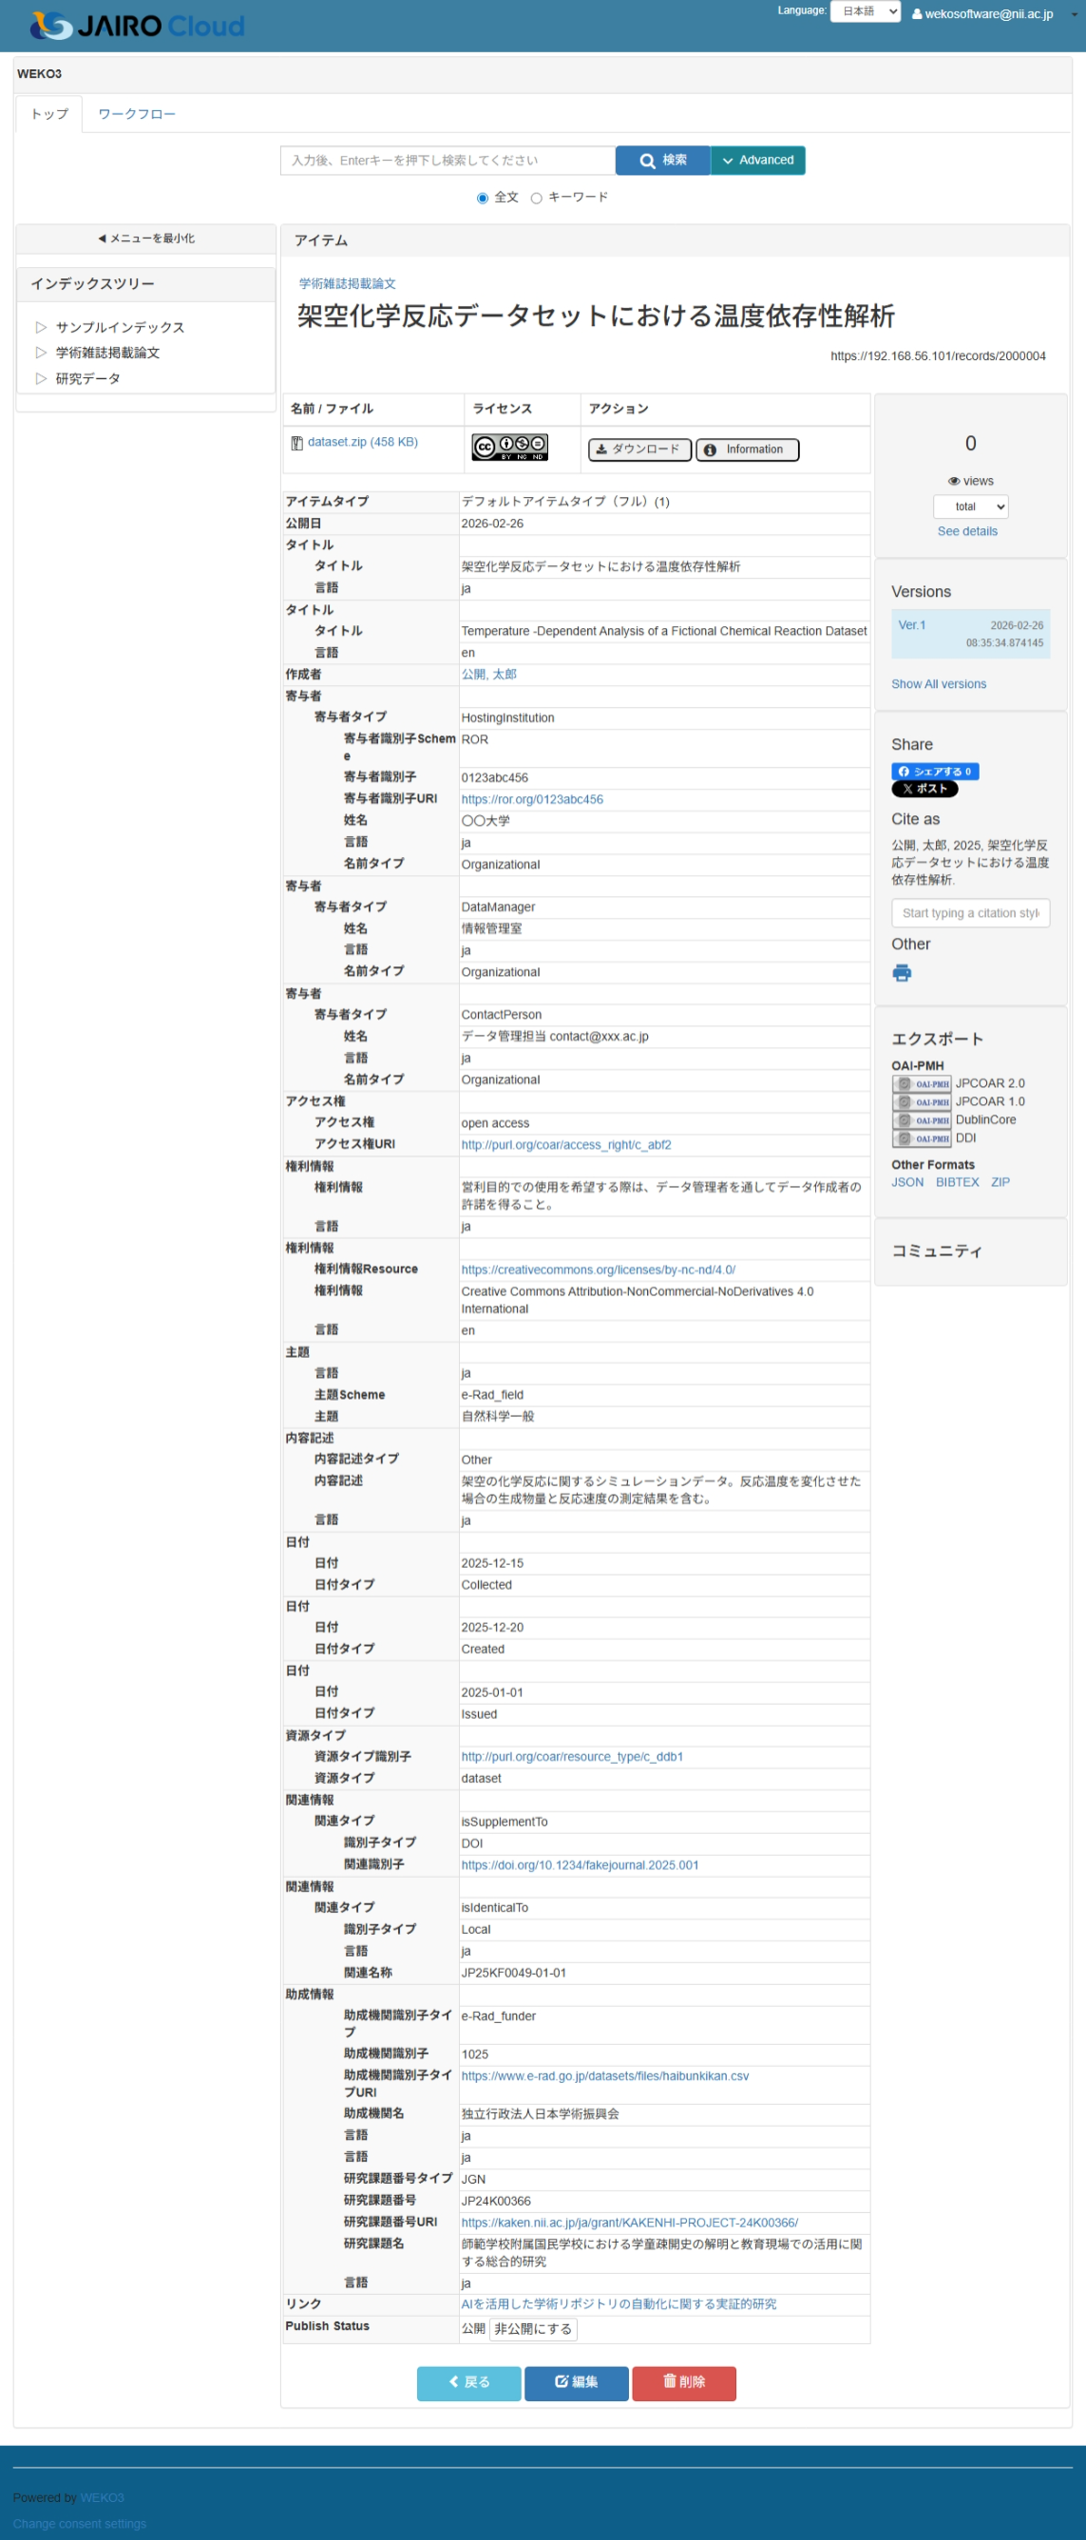Open the views total dropdown
Screen dimensions: 1086x2540
point(971,506)
